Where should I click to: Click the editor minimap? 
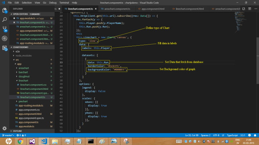(x=241, y=22)
